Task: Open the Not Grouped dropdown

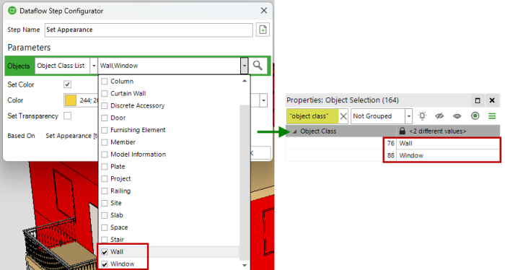Action: 409,116
